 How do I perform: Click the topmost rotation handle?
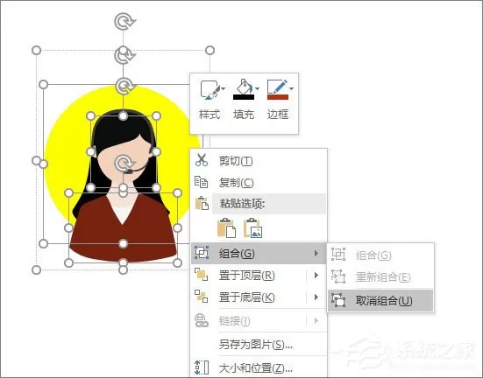pyautogui.click(x=124, y=22)
